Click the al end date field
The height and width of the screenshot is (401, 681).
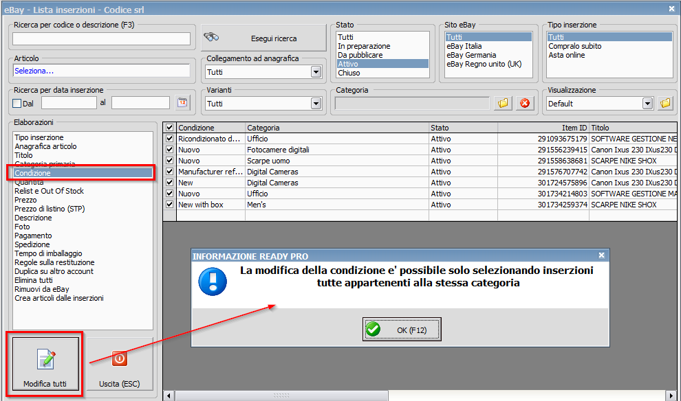click(140, 103)
